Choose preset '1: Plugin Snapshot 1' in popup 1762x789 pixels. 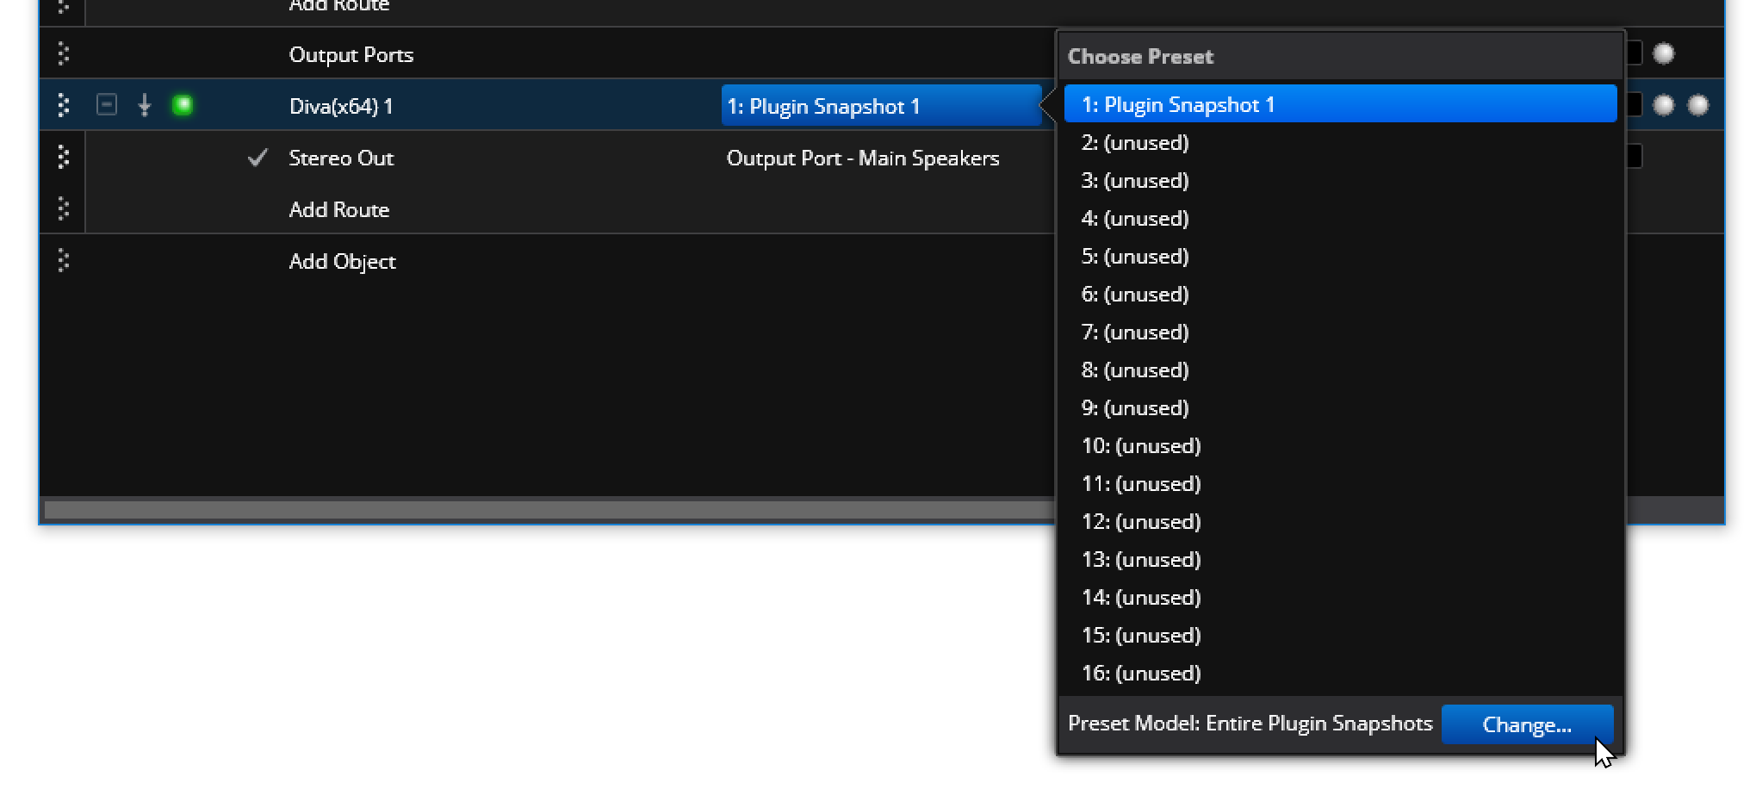tap(1340, 104)
